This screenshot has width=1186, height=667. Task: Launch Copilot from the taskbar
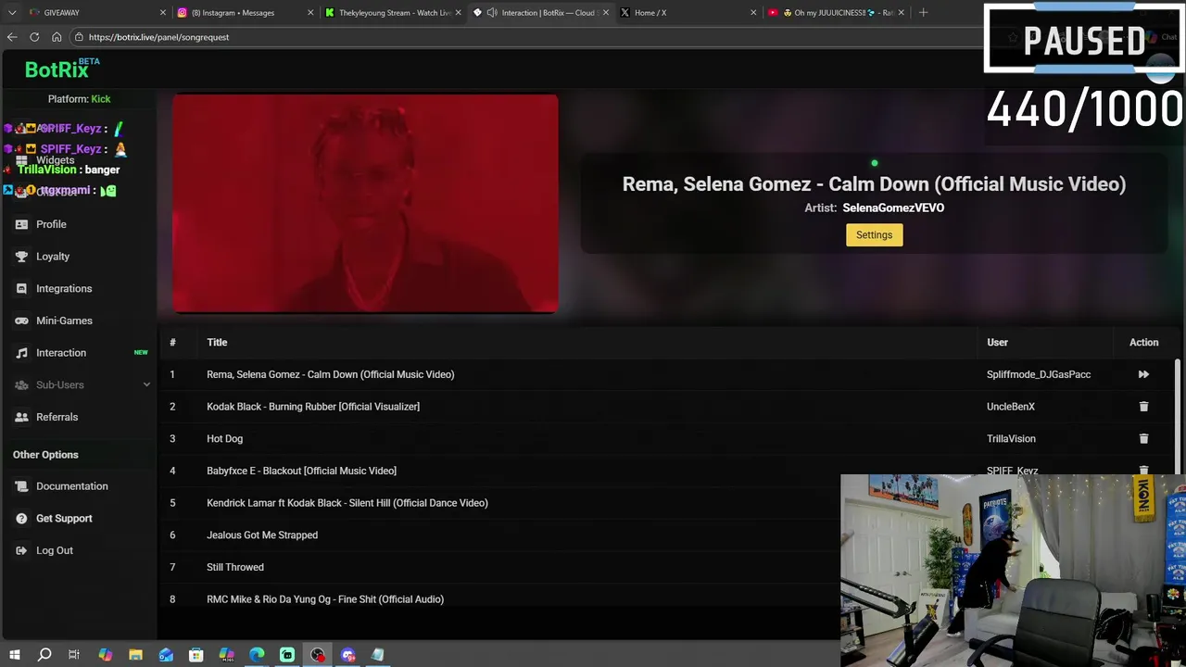click(105, 655)
